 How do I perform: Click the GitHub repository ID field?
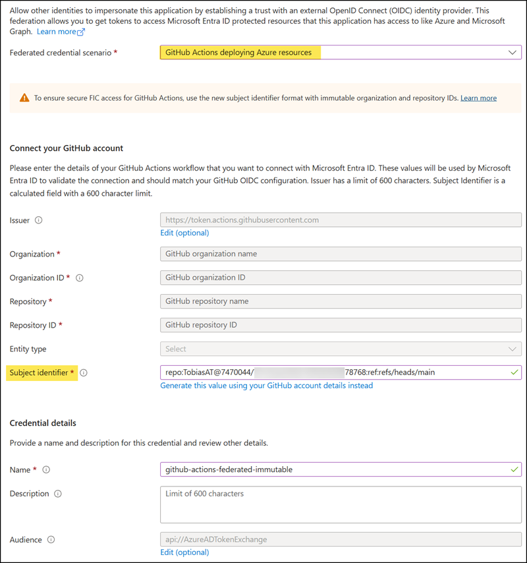coord(341,325)
